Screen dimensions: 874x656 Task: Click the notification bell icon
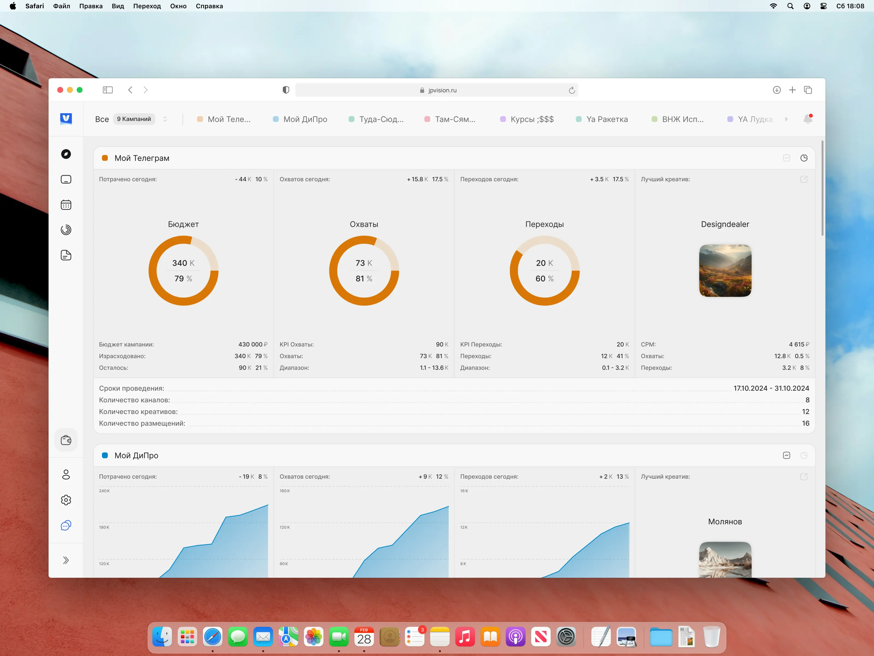click(x=808, y=119)
